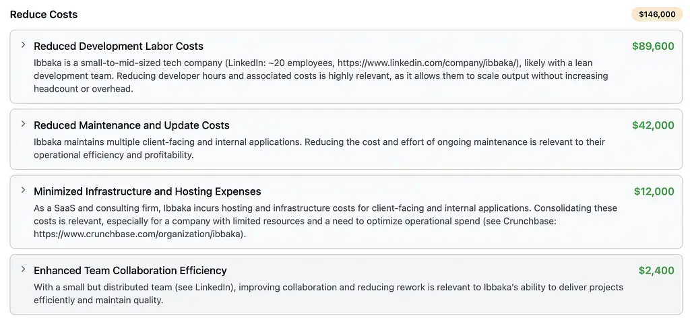690x320 pixels.
Task: Expand the Reduced Development Labor Costs chevron
Action: coord(23,45)
